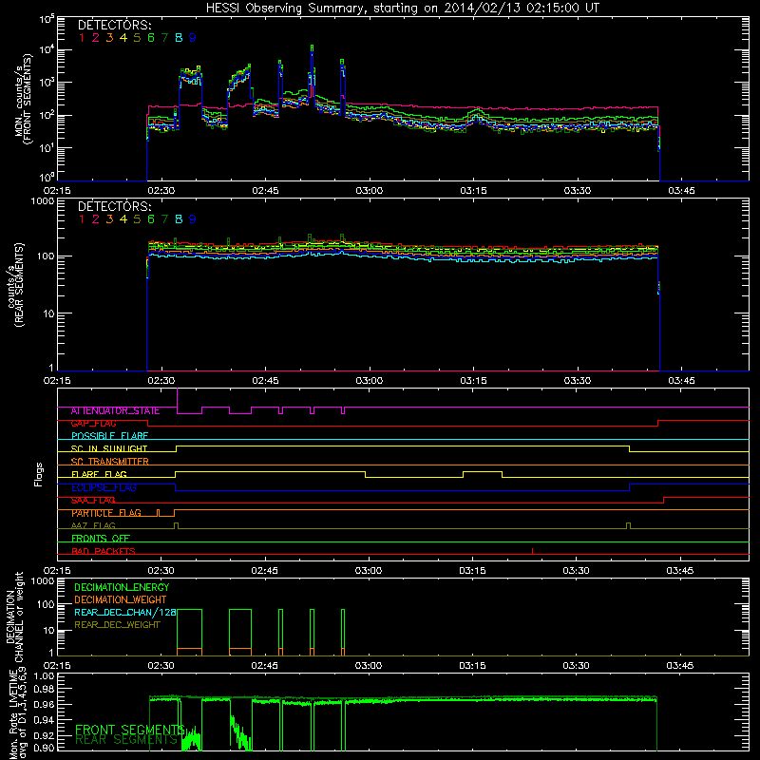
Task: Select the ATTENUATOR_STATE flag label
Action: point(115,411)
